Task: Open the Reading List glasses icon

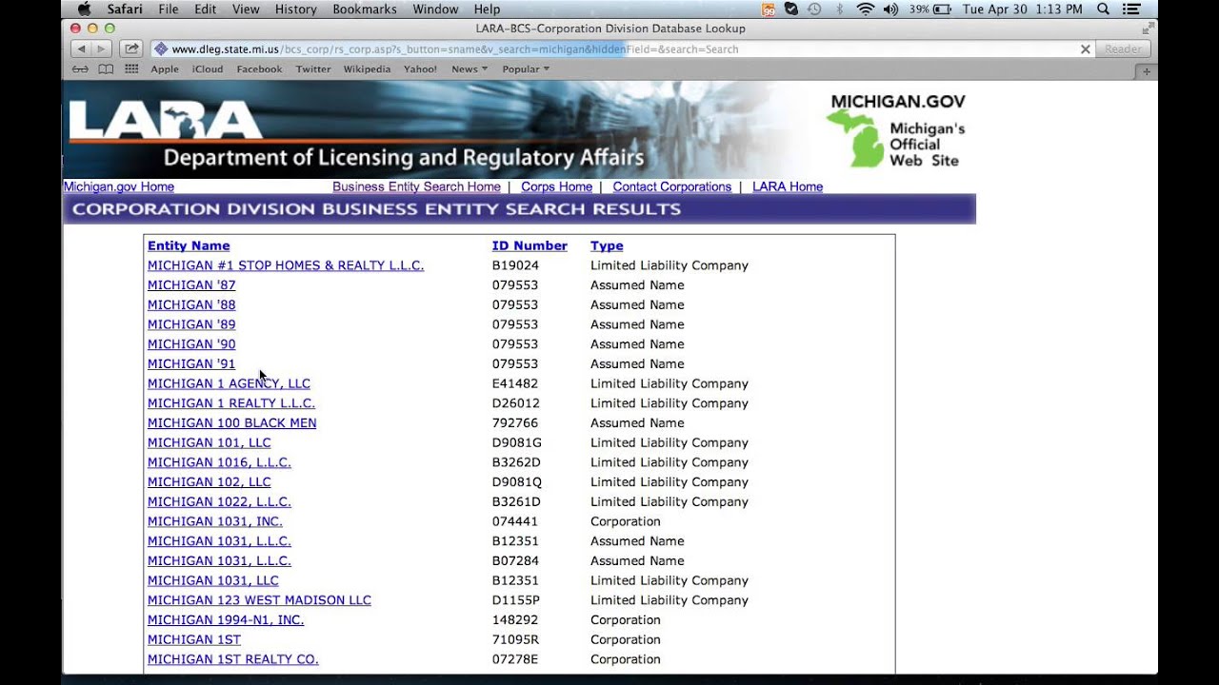Action: click(81, 68)
